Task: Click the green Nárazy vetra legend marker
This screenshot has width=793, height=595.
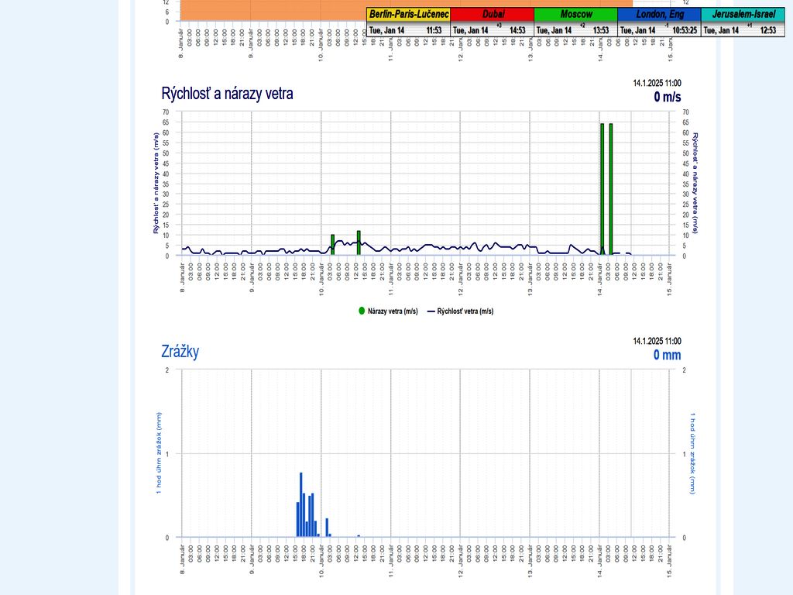Action: tap(362, 311)
